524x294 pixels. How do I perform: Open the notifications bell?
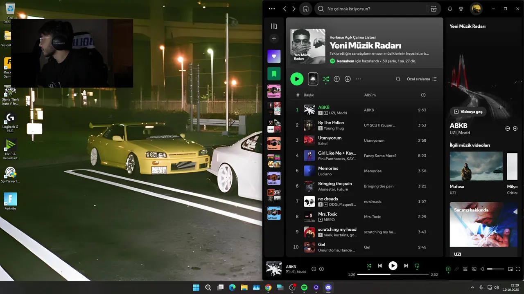450,9
